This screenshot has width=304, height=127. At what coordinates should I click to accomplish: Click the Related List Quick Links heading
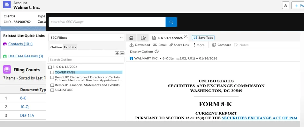click(x=24, y=36)
